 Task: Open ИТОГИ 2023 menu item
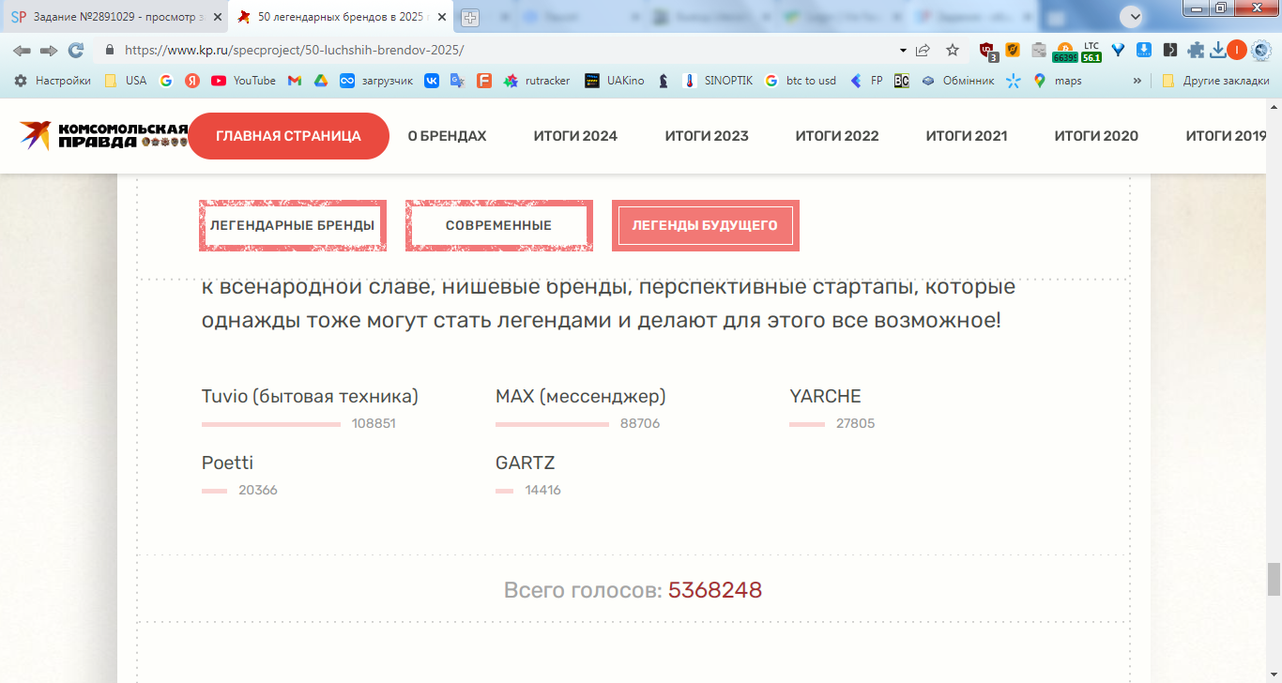tap(707, 136)
